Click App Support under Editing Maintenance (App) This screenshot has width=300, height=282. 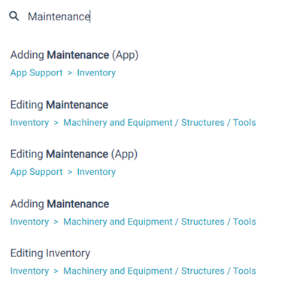(x=36, y=172)
